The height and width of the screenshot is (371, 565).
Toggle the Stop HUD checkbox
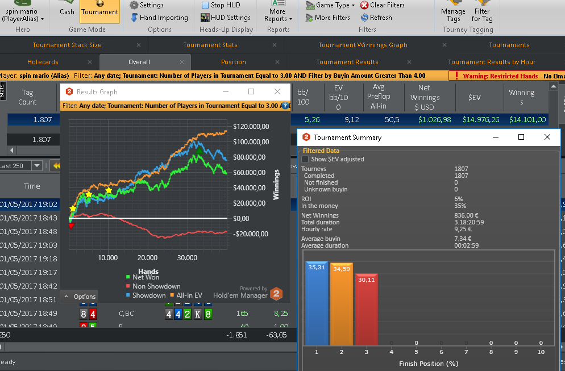(205, 5)
